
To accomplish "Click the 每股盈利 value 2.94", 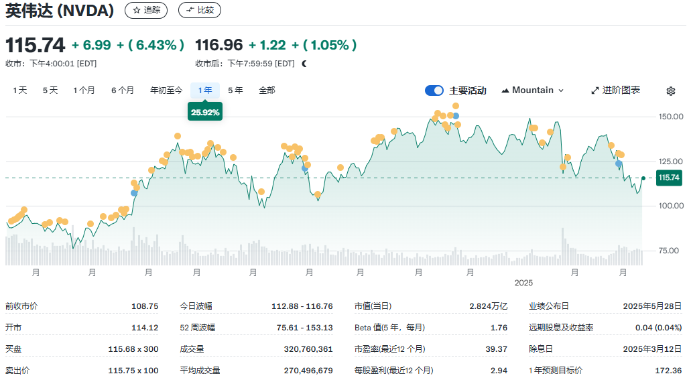I will point(499,371).
